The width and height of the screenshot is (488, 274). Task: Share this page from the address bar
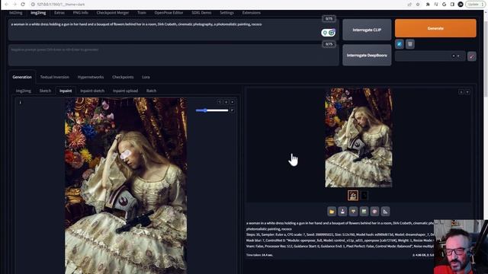point(409,5)
